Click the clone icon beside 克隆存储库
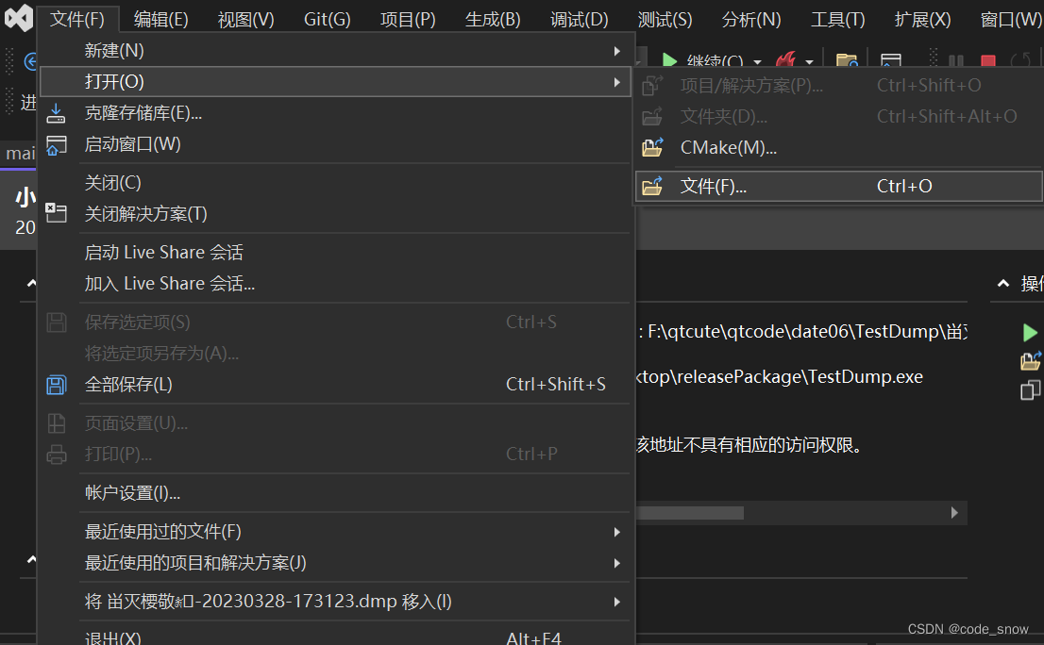 tap(57, 112)
